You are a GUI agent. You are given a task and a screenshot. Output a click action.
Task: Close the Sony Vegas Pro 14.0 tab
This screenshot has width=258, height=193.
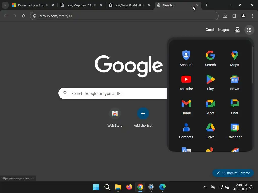[101, 5]
